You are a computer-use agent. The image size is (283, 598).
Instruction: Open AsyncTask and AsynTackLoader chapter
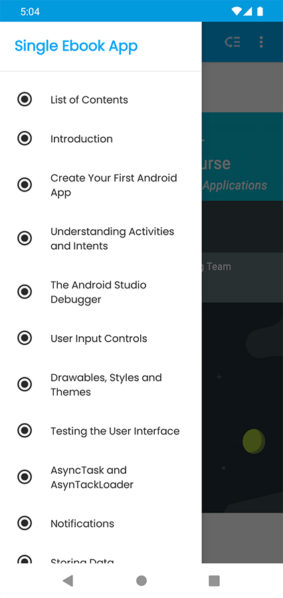pos(101,477)
